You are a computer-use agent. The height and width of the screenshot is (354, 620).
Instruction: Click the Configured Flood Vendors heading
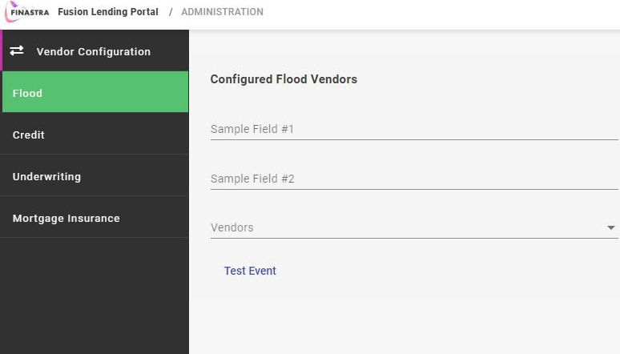tap(284, 79)
